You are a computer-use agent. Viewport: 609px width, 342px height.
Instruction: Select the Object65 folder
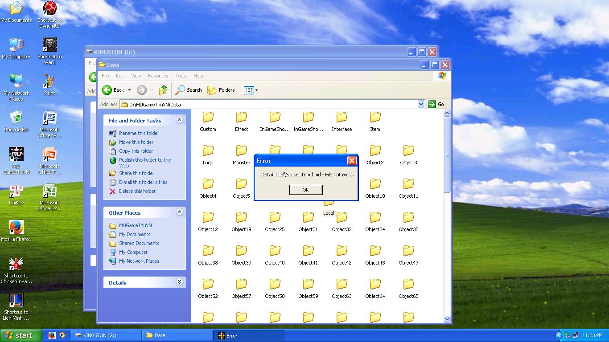point(409,289)
